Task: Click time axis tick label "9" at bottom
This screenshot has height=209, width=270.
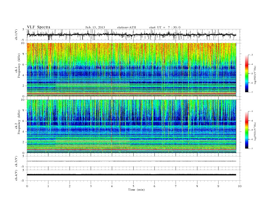Action: click(218, 186)
